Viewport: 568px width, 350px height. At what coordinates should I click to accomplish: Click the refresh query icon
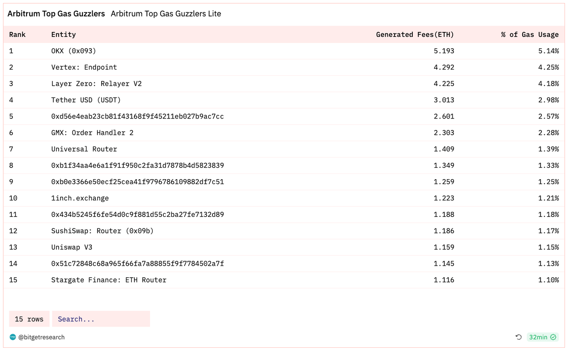[x=518, y=337]
